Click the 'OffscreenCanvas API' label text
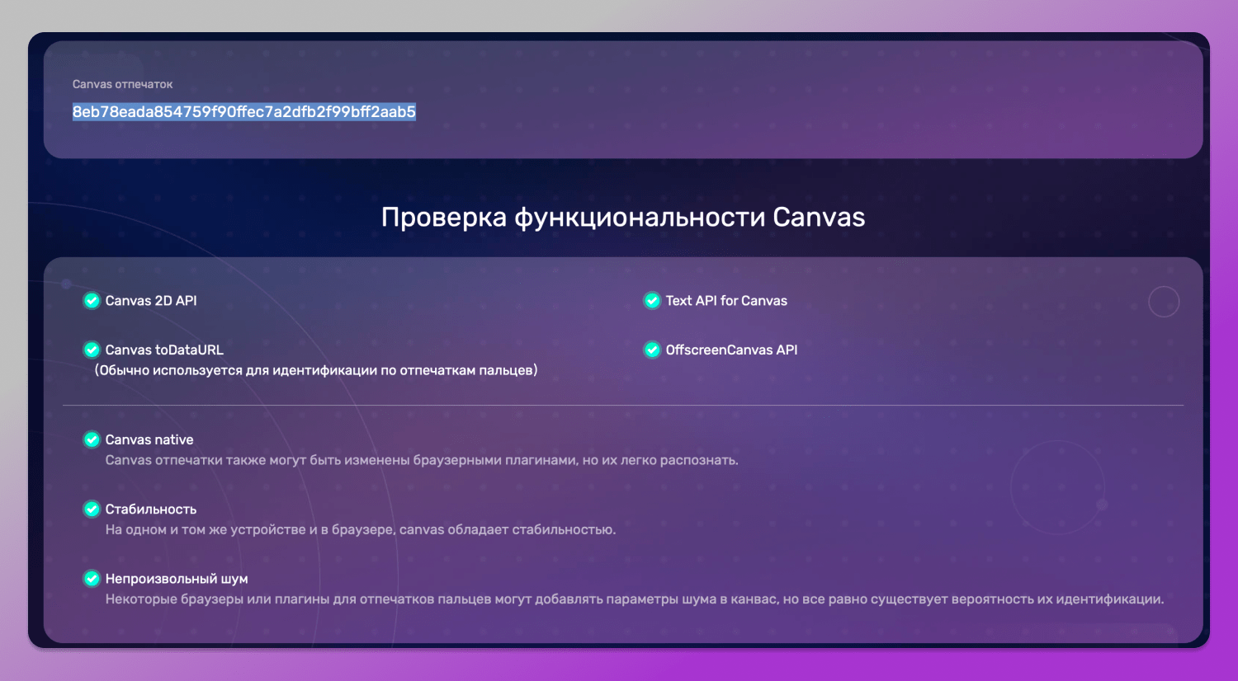Viewport: 1238px width, 681px height. pyautogui.click(x=731, y=350)
